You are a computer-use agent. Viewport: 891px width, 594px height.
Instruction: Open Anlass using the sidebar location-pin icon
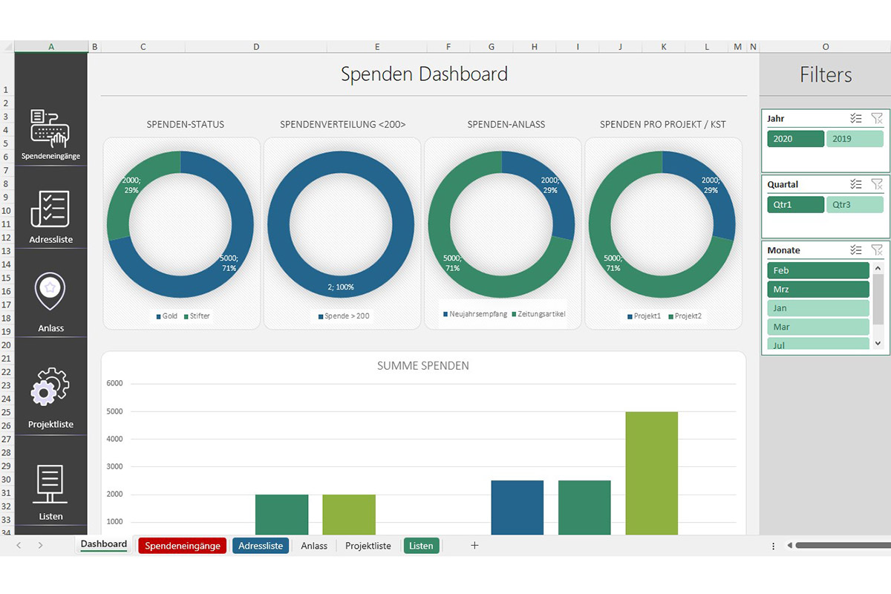pos(50,290)
